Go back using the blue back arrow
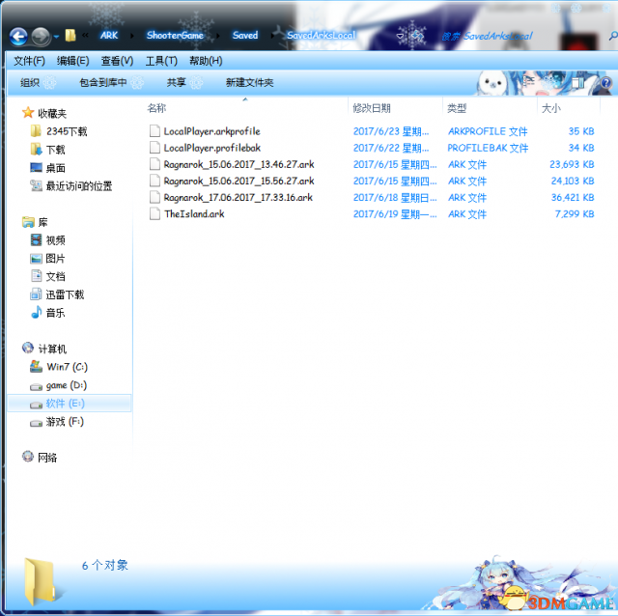The width and height of the screenshot is (618, 616). [x=18, y=37]
